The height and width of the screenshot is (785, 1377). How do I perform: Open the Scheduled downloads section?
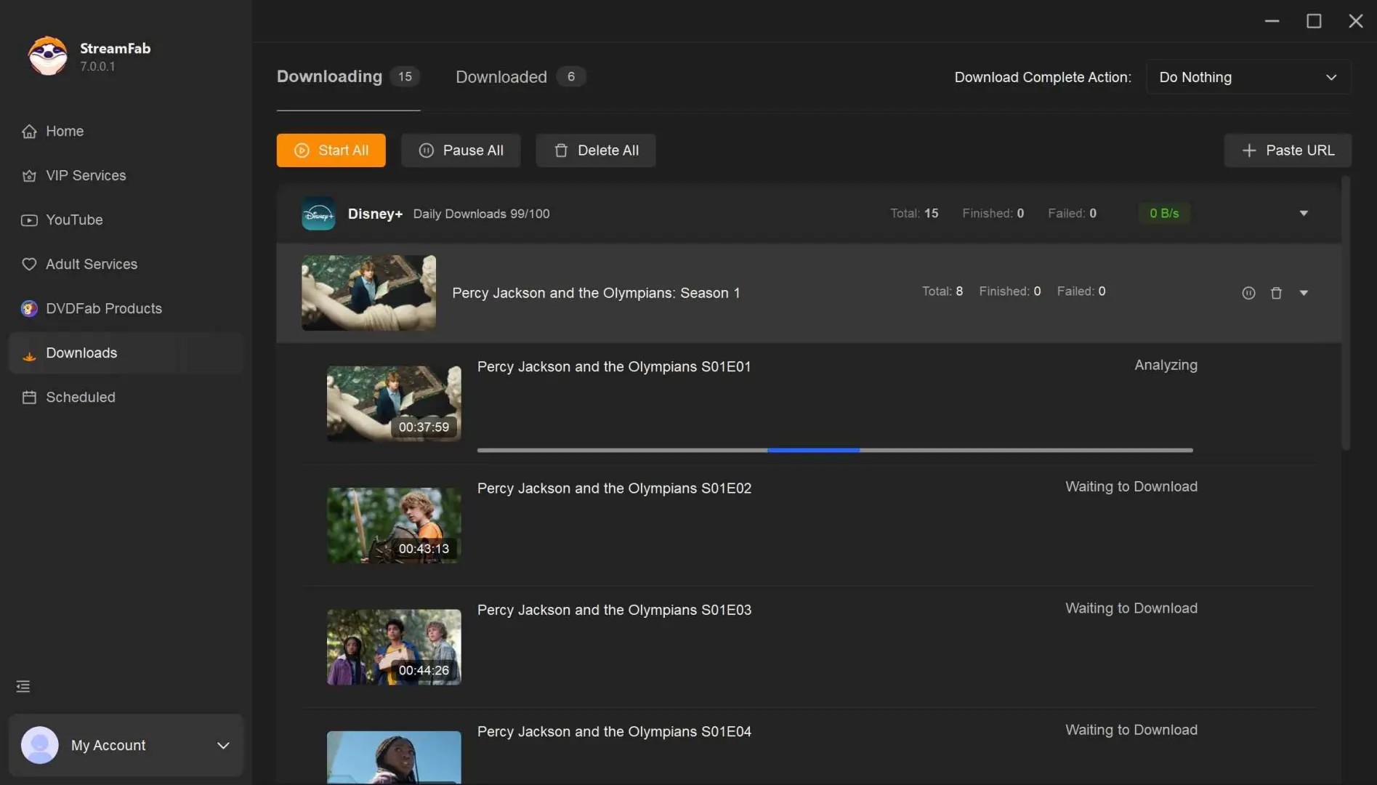(x=80, y=397)
